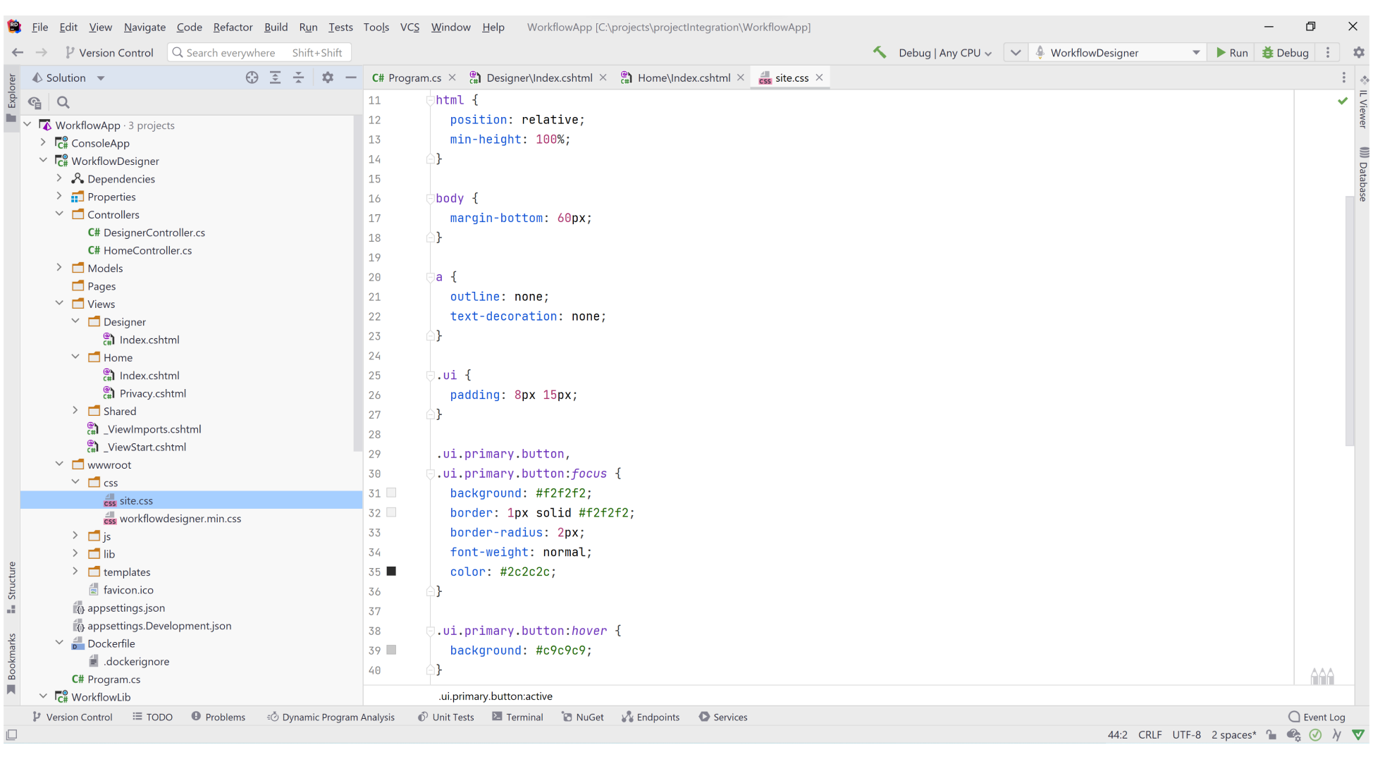Fold the html rule at line 11

pos(429,100)
